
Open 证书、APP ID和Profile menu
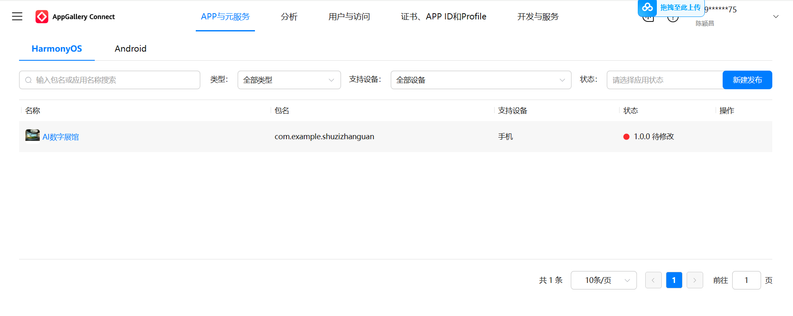pos(443,17)
